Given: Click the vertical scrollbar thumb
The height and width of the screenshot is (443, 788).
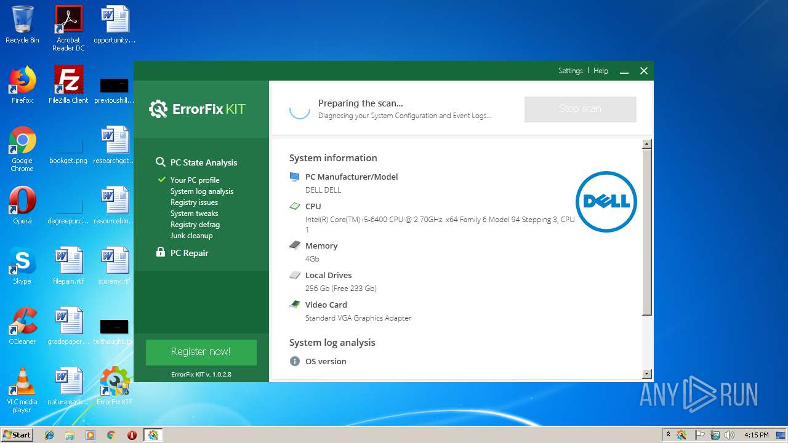Looking at the screenshot, I should point(646,232).
